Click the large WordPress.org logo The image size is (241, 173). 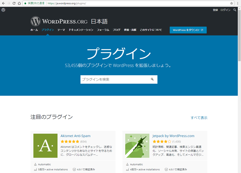[59, 21]
